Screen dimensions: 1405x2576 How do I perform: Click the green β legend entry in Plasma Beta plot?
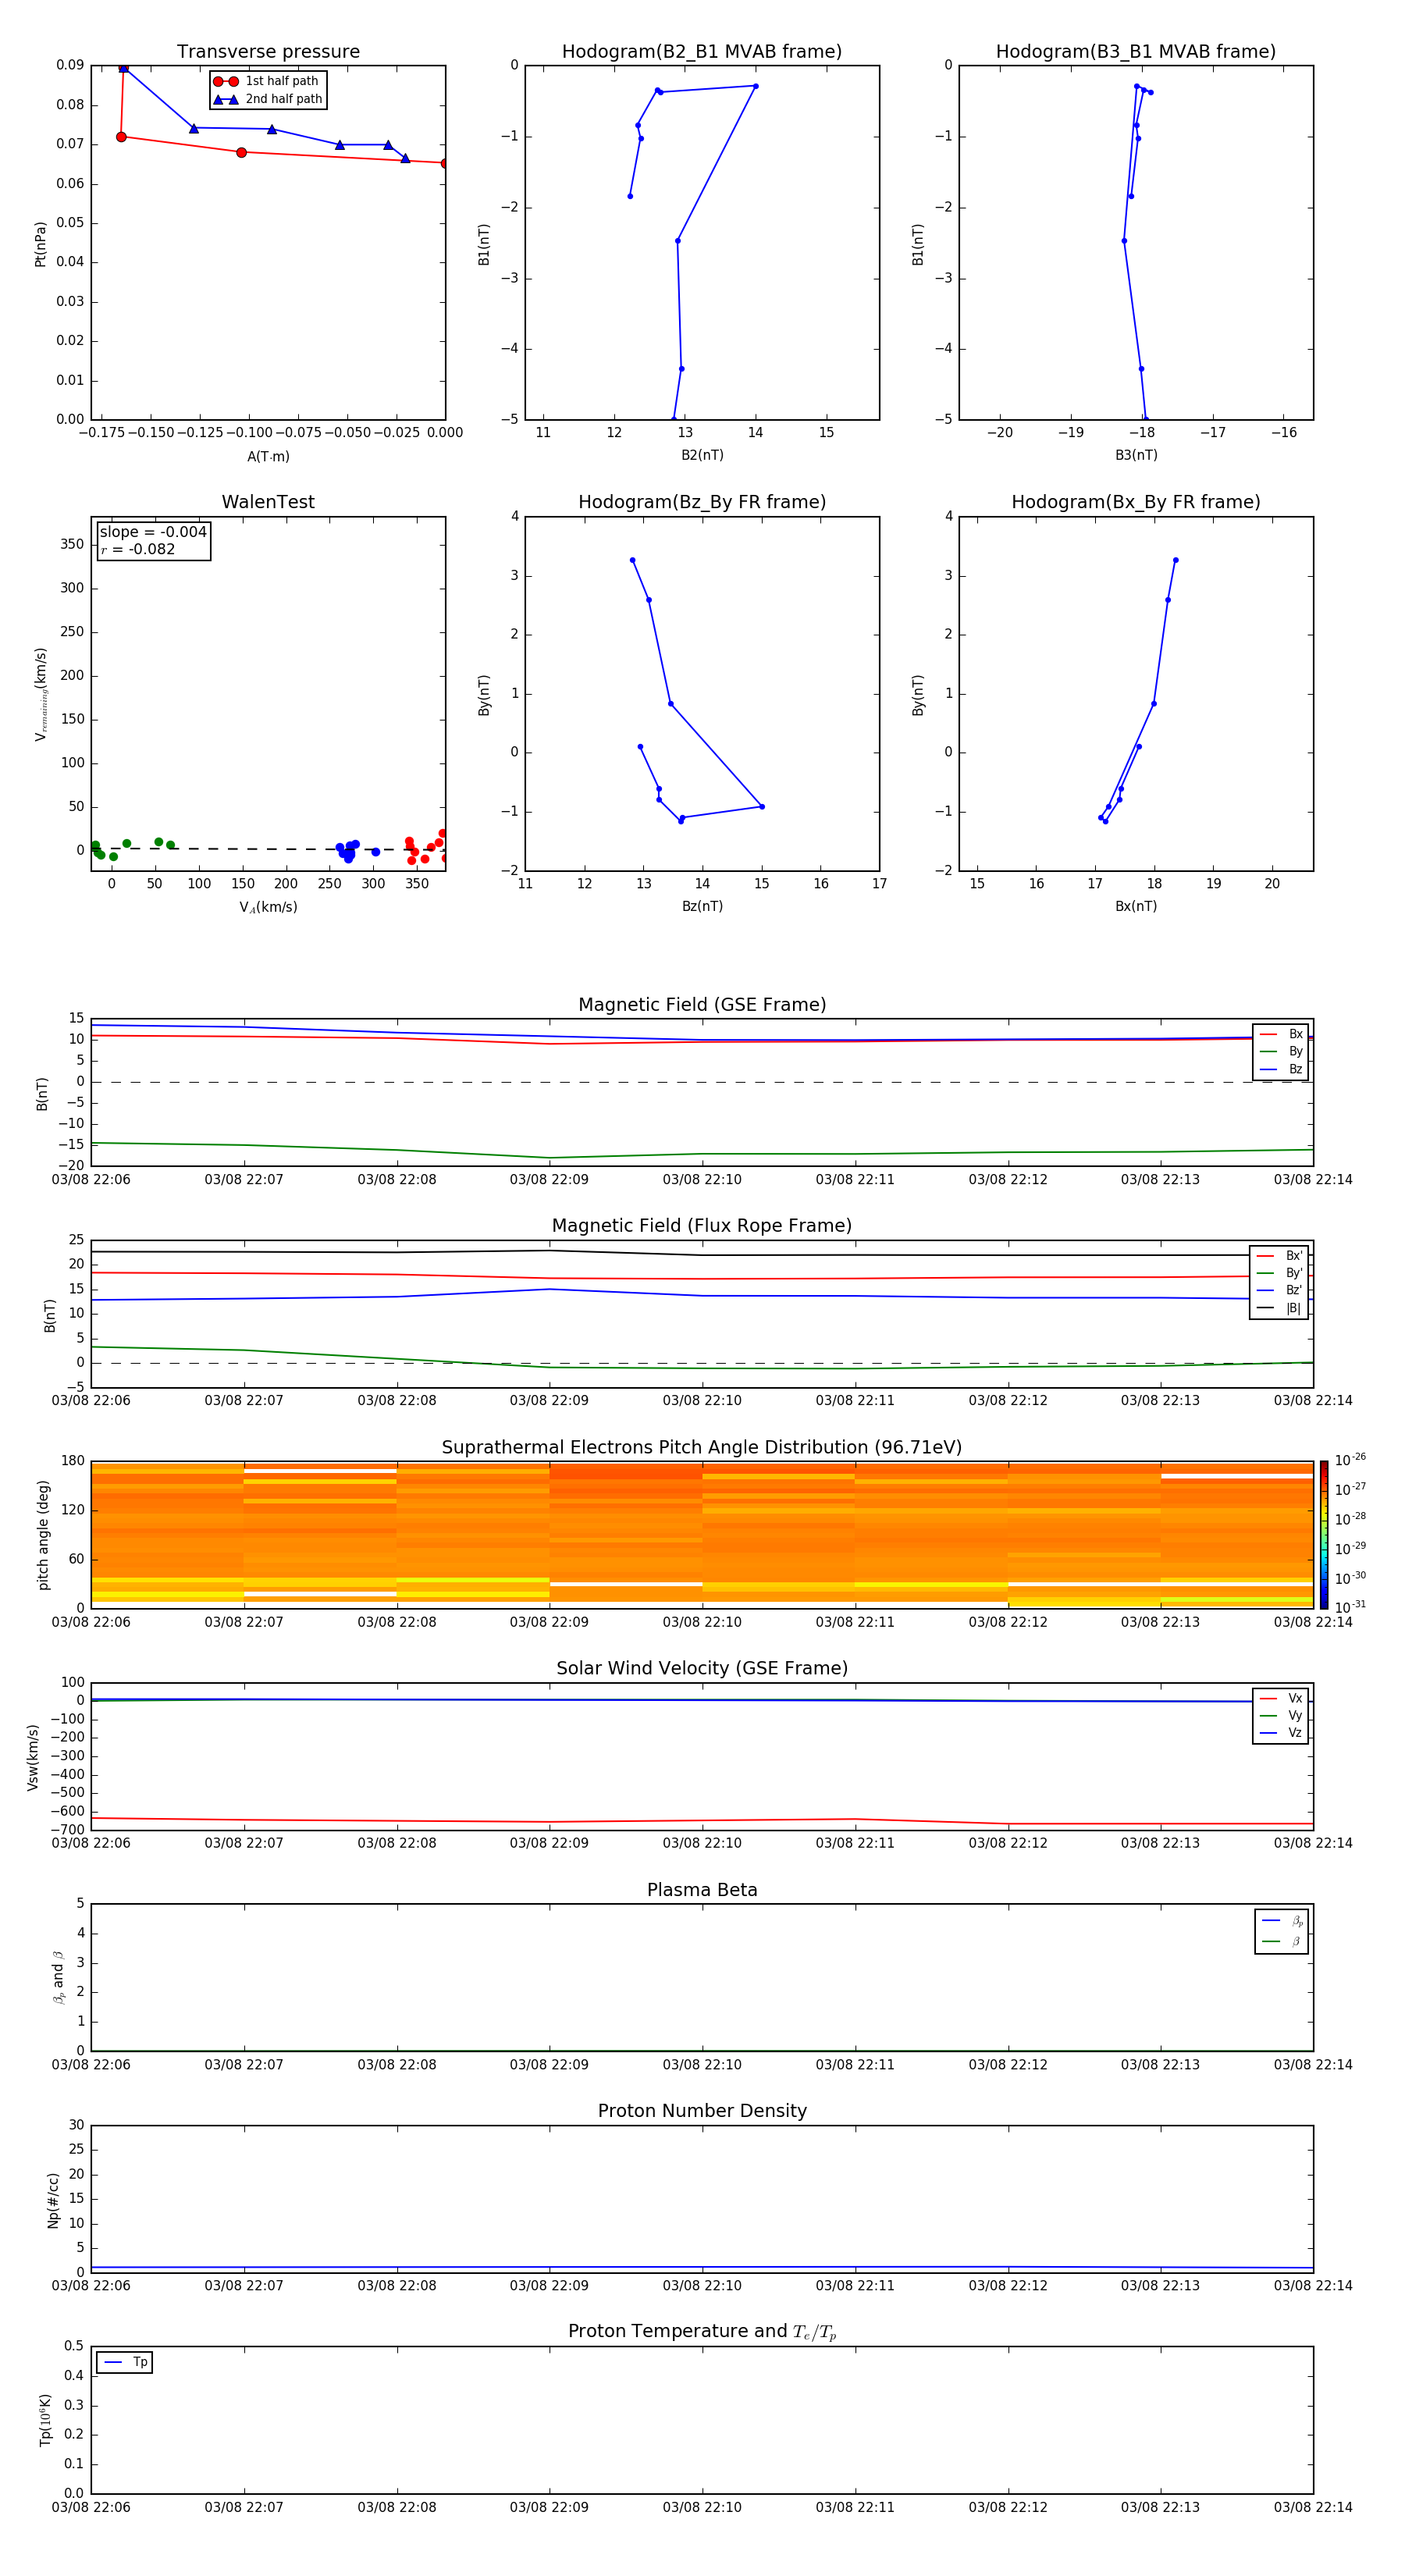click(1281, 1941)
